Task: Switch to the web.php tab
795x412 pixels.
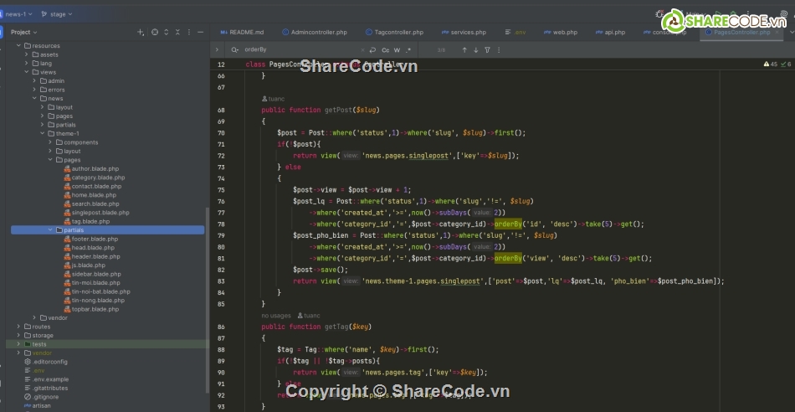Action: click(560, 32)
